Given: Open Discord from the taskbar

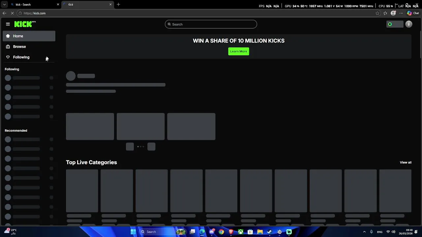Looking at the screenshot, I should [212, 232].
